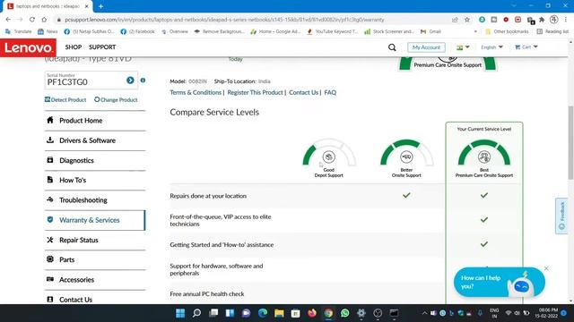Open Windows Start menu
This screenshot has height=322, width=574.
tap(180, 313)
